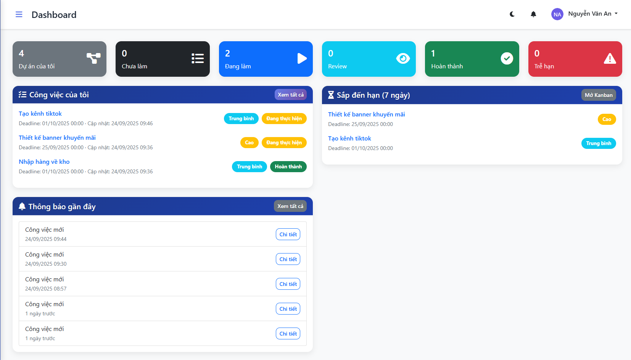Open the Mở Kanban button
The image size is (631, 360).
pos(599,95)
